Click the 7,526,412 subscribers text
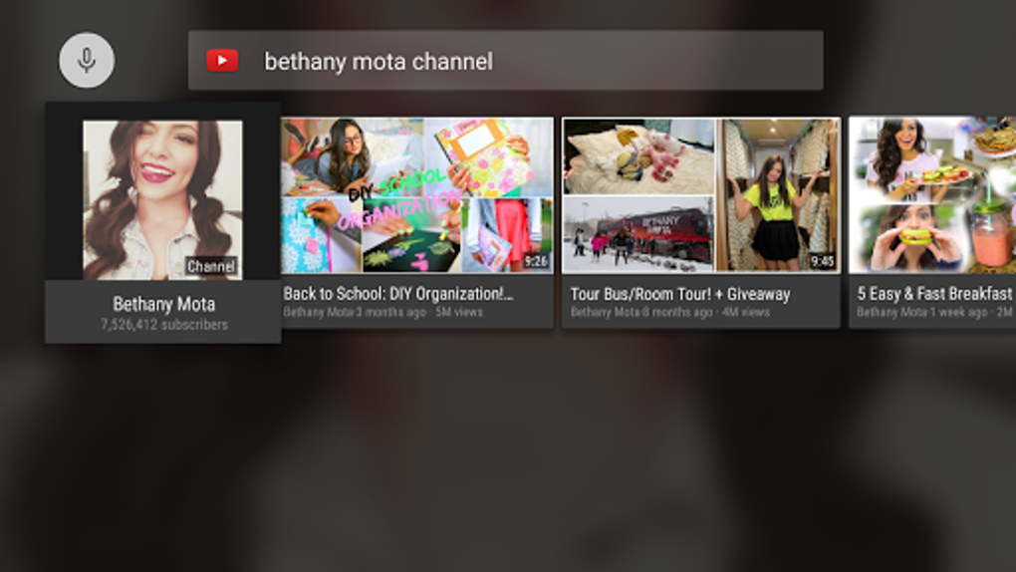The height and width of the screenshot is (572, 1016). 164,325
